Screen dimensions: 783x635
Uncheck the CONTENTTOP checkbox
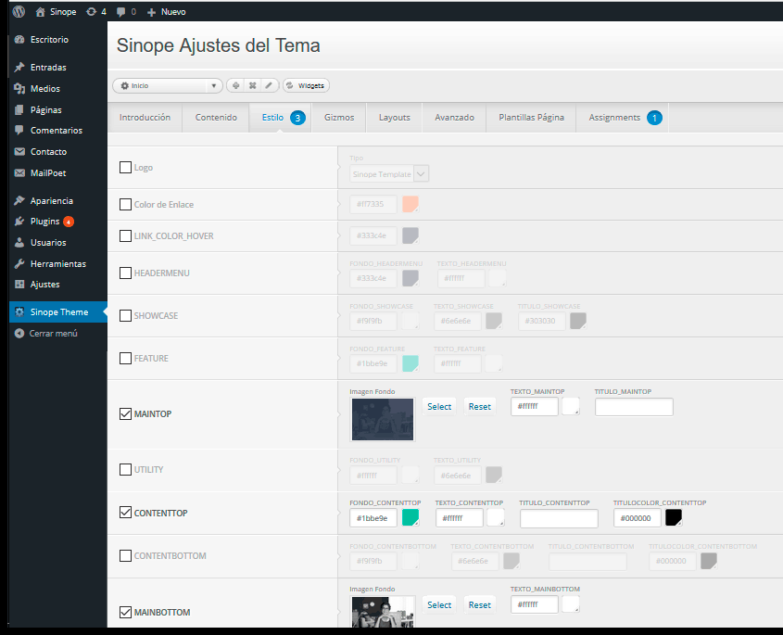coord(125,513)
